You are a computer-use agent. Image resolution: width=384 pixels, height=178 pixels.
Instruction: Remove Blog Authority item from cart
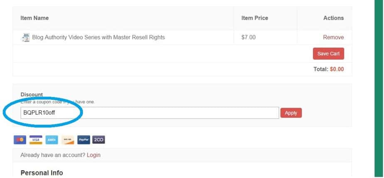pyautogui.click(x=333, y=37)
